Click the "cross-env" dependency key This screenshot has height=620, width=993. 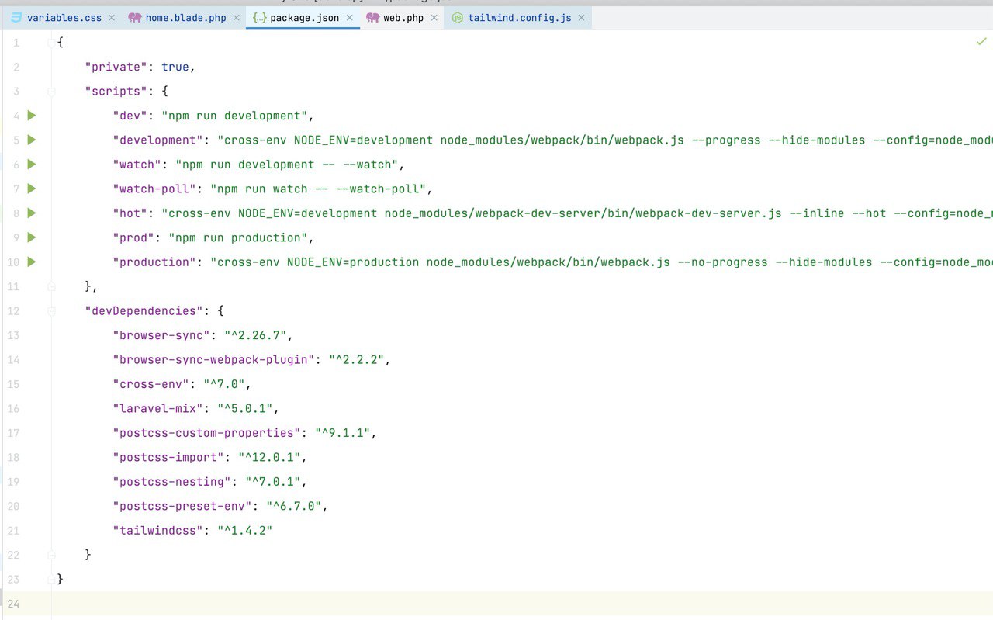coord(151,384)
